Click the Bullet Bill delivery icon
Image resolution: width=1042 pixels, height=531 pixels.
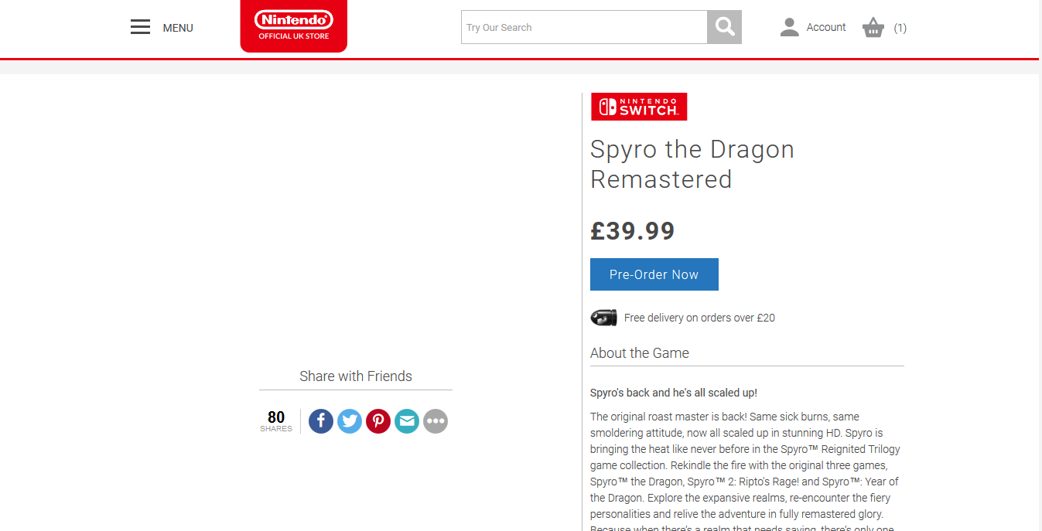tap(603, 318)
